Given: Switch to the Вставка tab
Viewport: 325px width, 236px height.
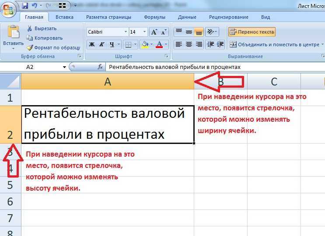Looking at the screenshot, I should pos(64,17).
